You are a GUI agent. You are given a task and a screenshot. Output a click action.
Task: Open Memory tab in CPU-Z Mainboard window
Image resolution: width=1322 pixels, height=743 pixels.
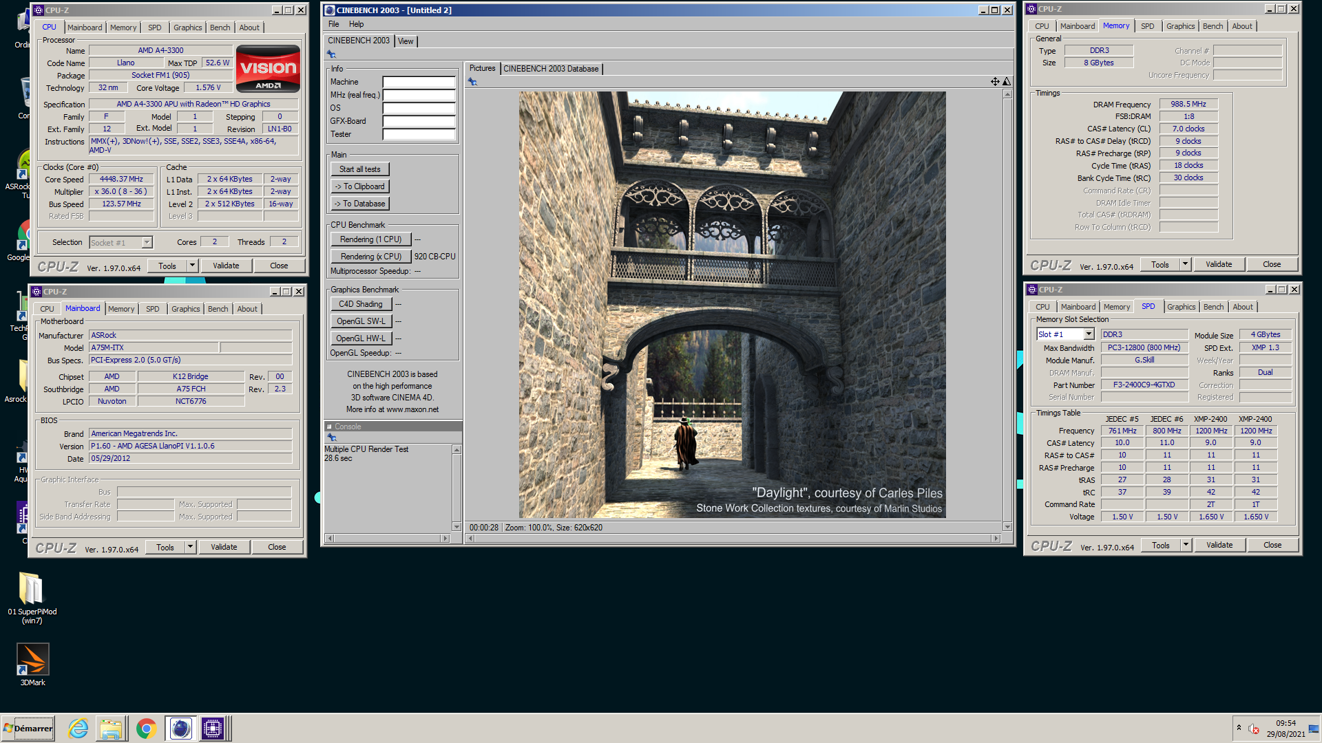121,309
